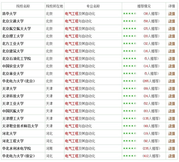Click 电气工程与自动化 major in 北京交通大学 row
179x162 pixels.
78,21
